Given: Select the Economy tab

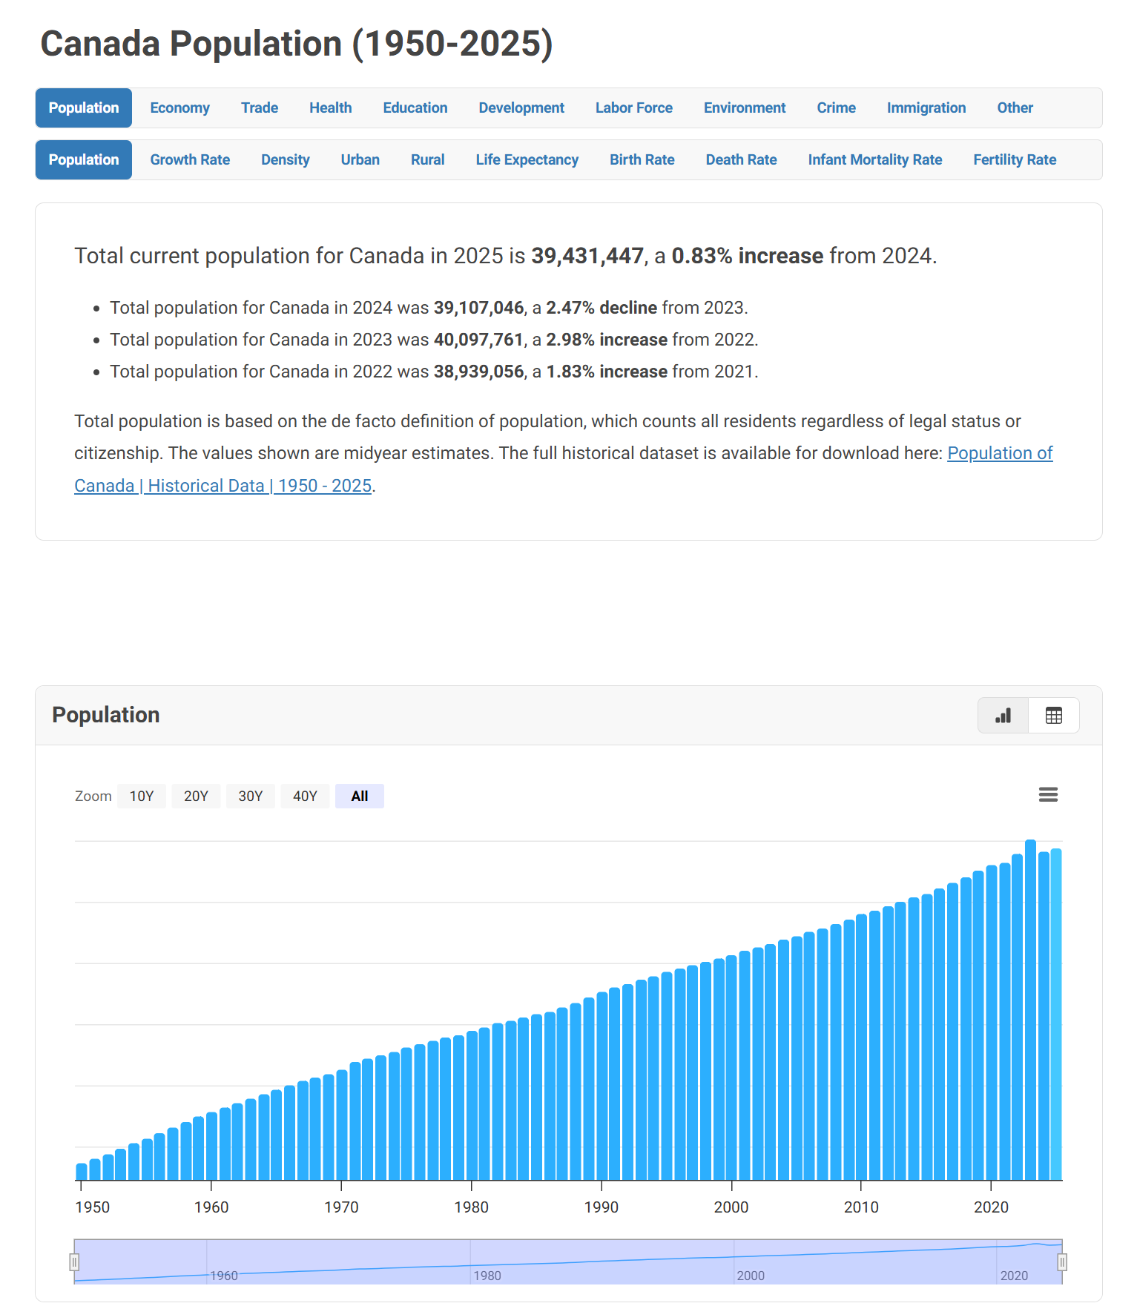Looking at the screenshot, I should pos(179,108).
